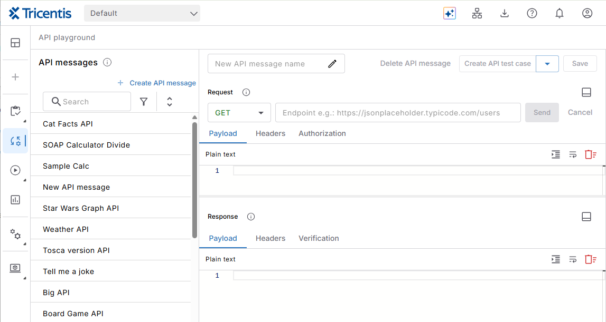Click the Create API message link
The image size is (606, 322).
coord(157,83)
